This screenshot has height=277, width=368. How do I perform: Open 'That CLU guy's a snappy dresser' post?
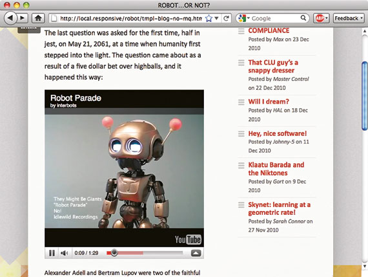(273, 67)
